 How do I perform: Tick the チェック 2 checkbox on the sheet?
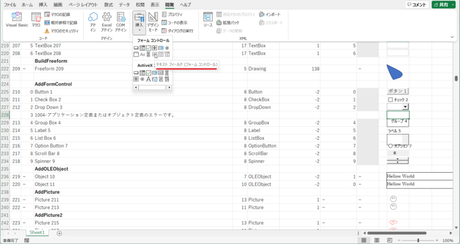tap(391, 99)
